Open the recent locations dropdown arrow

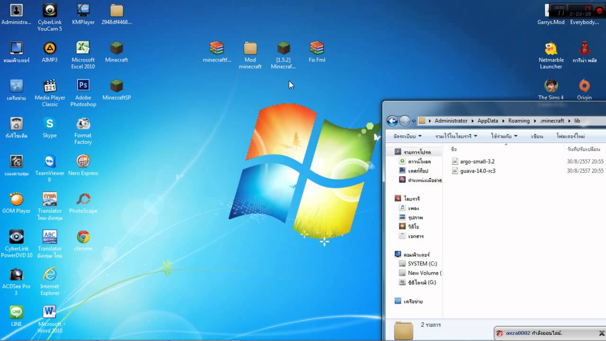[x=413, y=121]
